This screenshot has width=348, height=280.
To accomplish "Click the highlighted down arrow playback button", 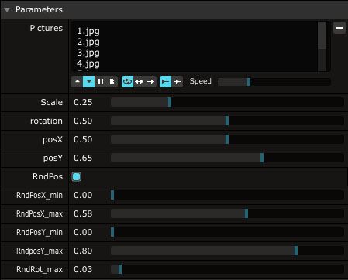I will point(88,82).
